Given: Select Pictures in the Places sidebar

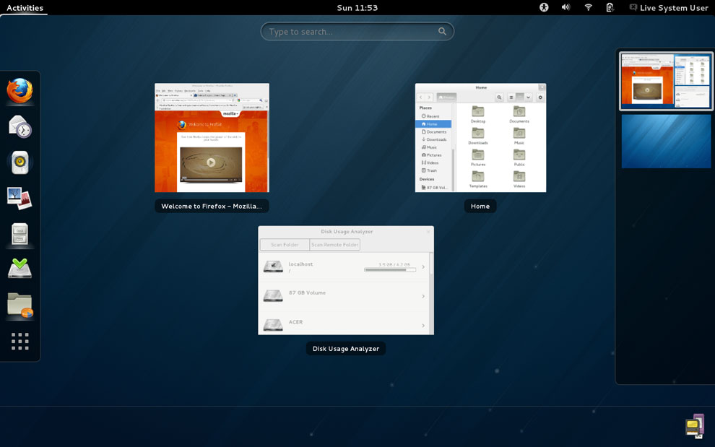Looking at the screenshot, I should coord(433,155).
